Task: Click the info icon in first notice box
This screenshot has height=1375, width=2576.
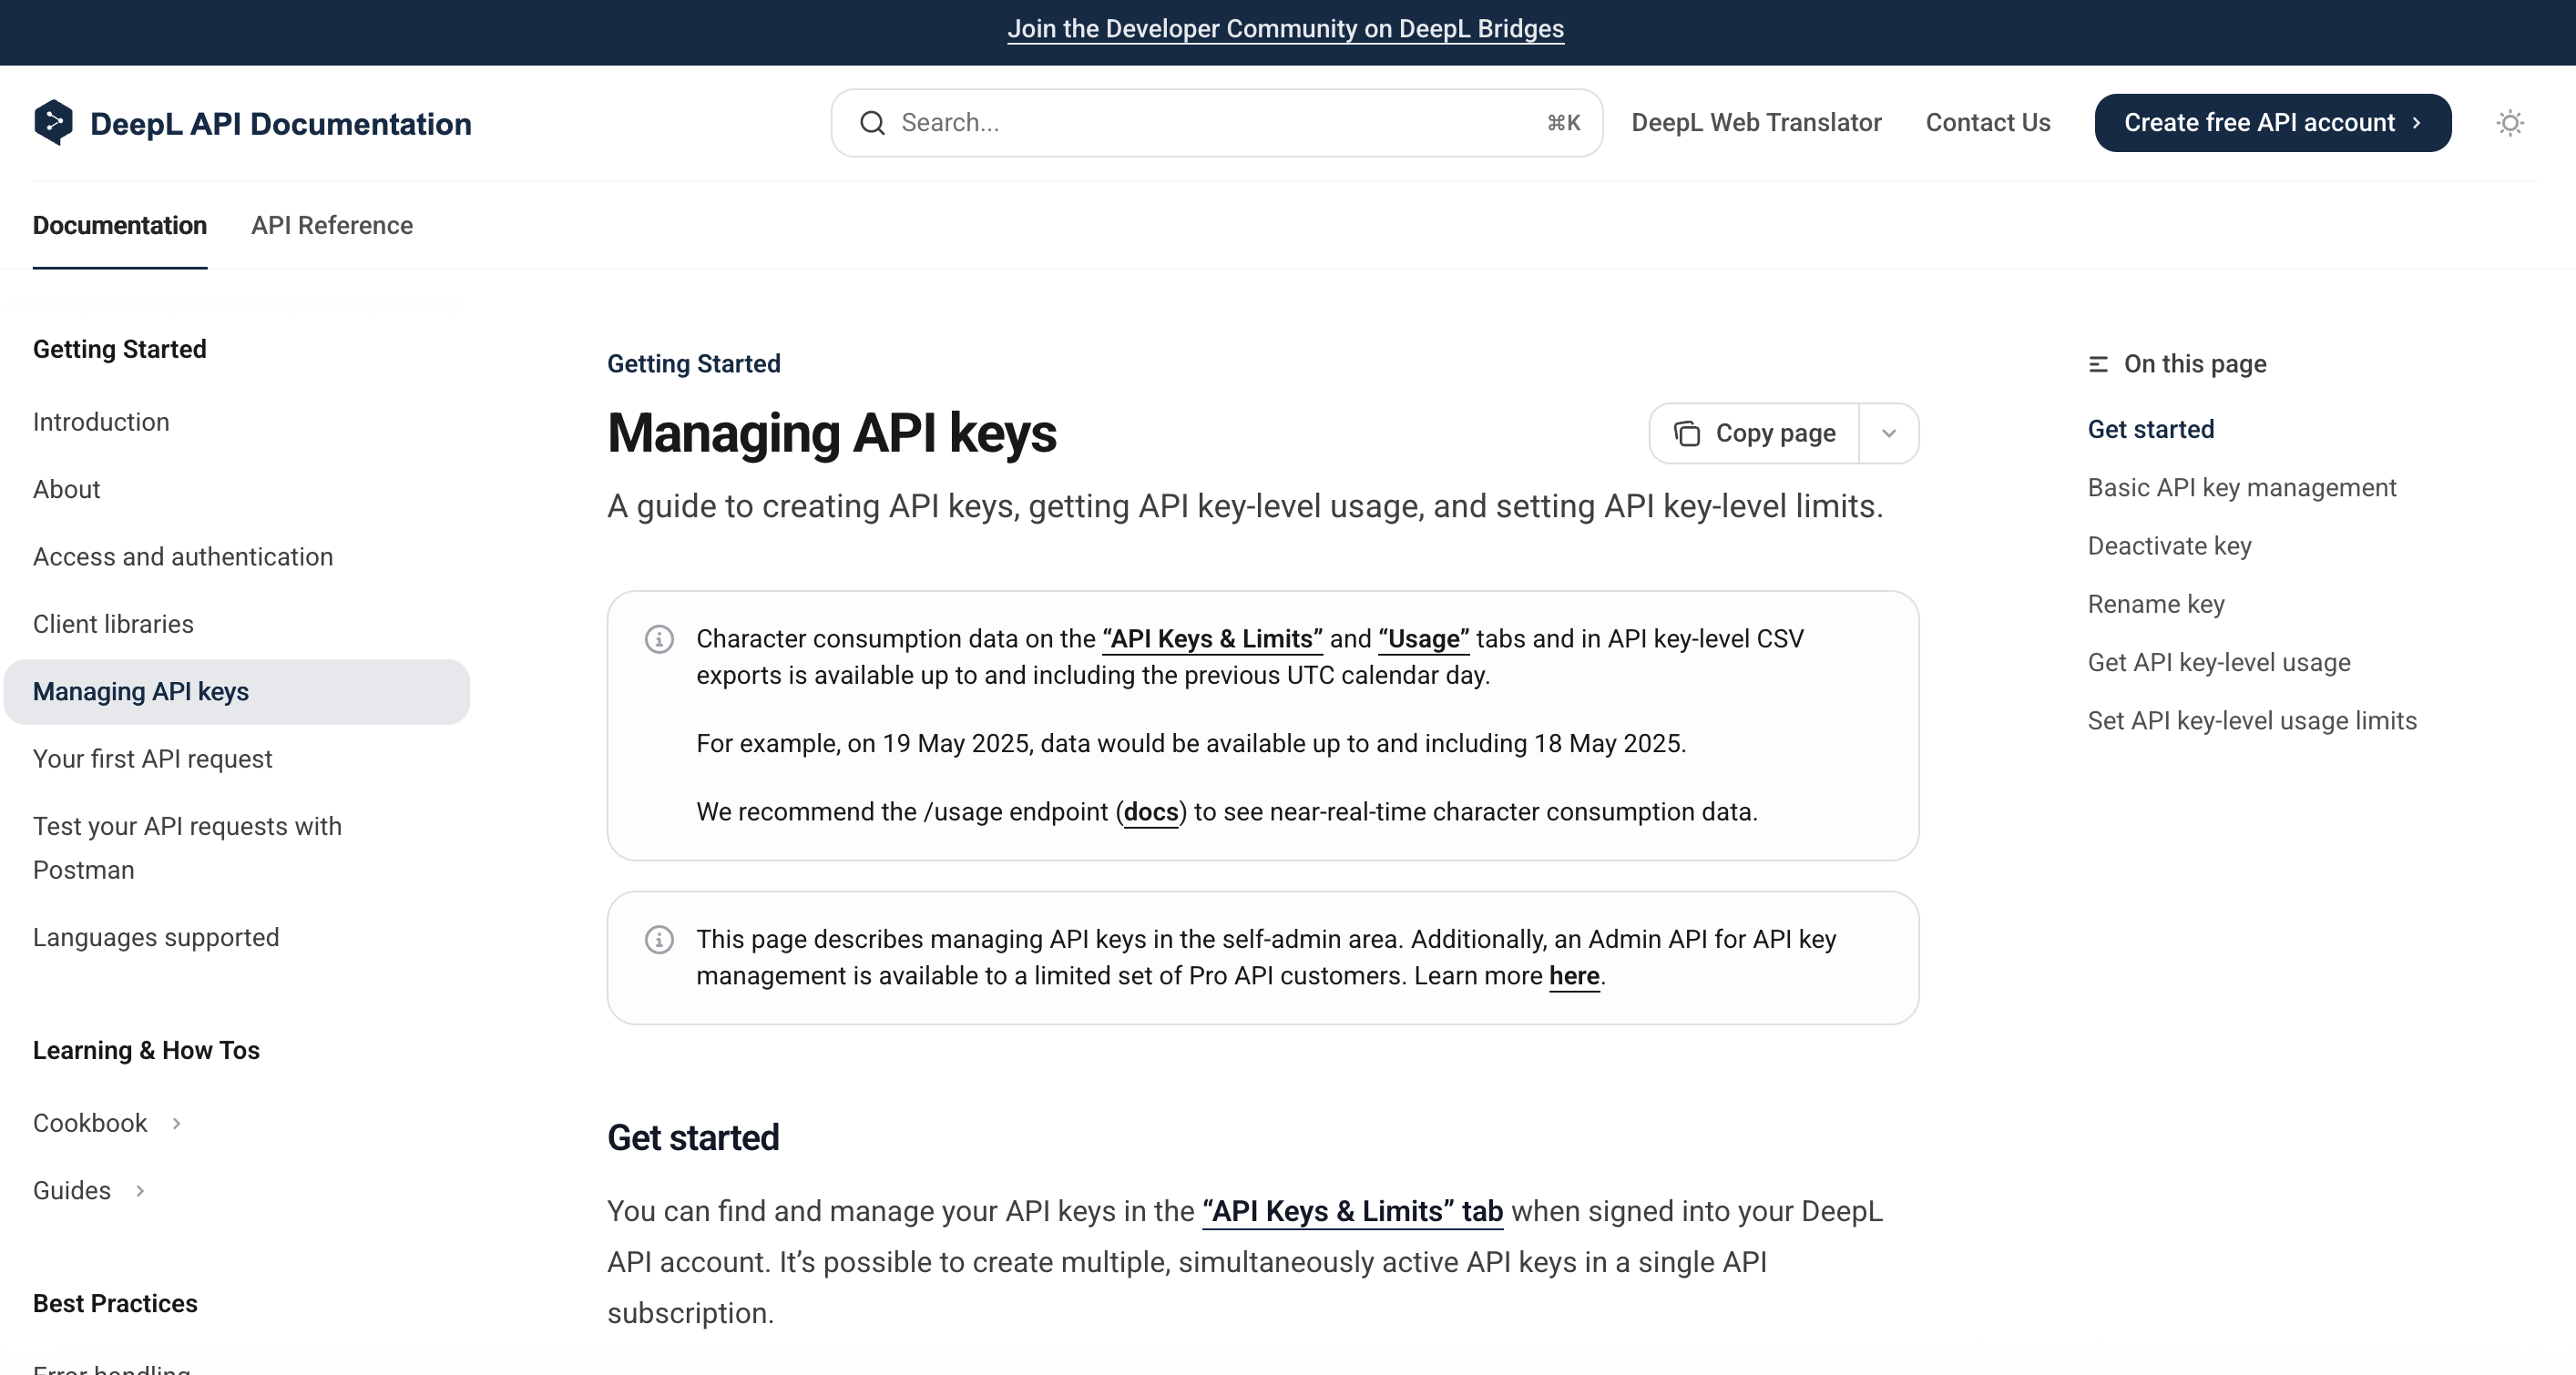Action: (x=659, y=639)
